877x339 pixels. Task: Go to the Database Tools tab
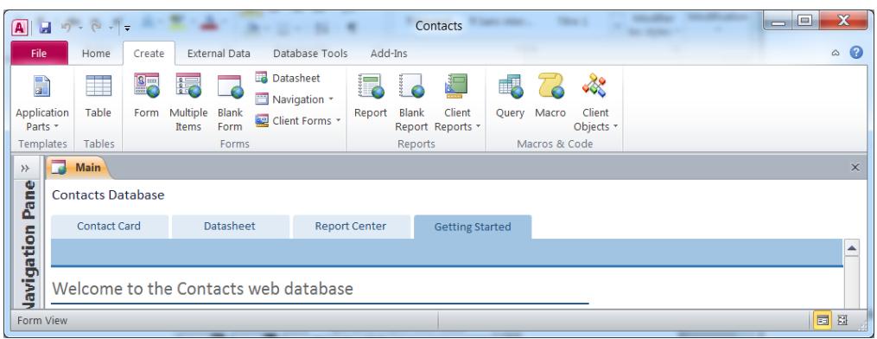point(310,54)
